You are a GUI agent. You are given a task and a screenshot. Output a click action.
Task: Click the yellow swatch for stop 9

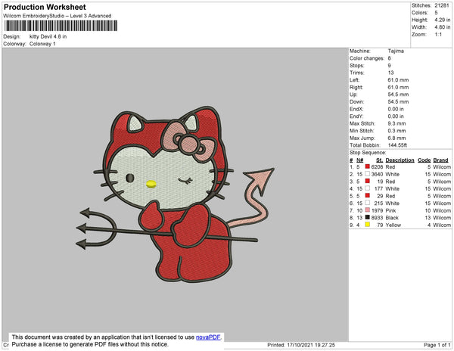point(368,224)
